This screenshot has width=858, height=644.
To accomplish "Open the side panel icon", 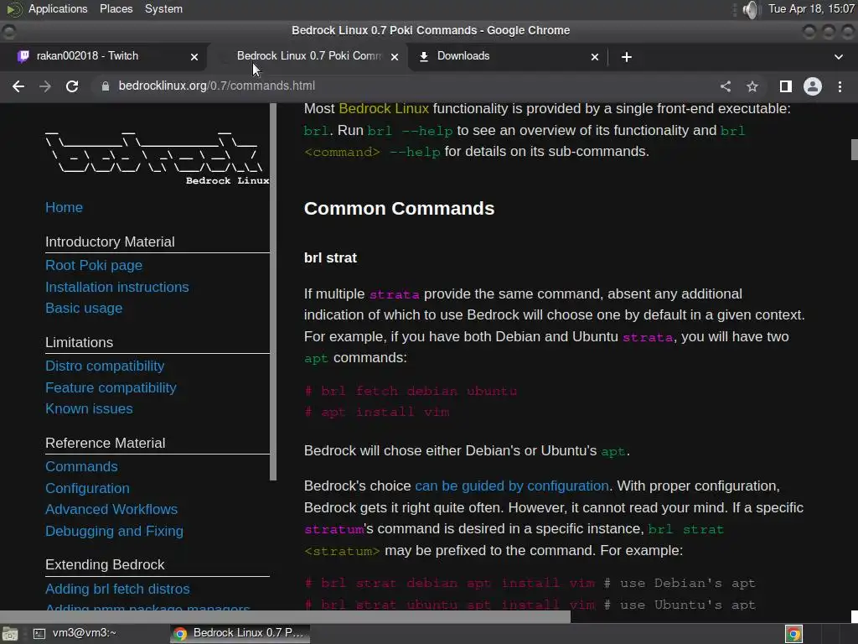I will [x=786, y=86].
